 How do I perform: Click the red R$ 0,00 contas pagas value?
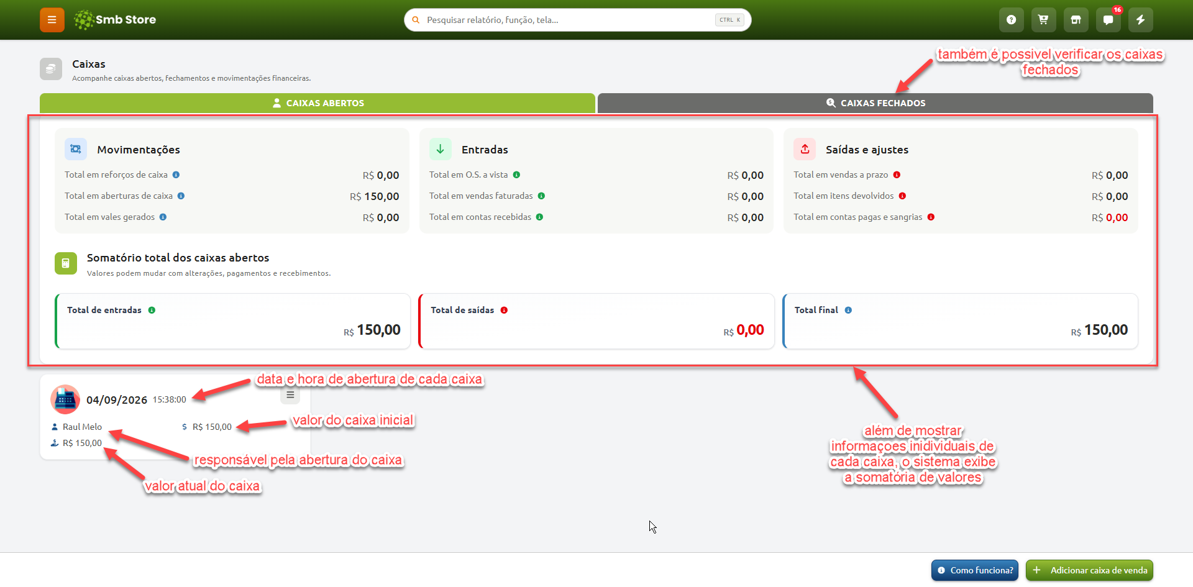tap(1110, 217)
